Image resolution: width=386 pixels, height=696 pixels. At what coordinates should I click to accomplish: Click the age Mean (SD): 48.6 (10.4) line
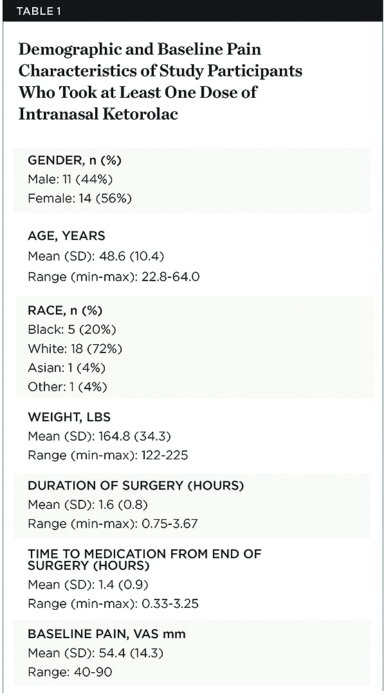(x=96, y=257)
